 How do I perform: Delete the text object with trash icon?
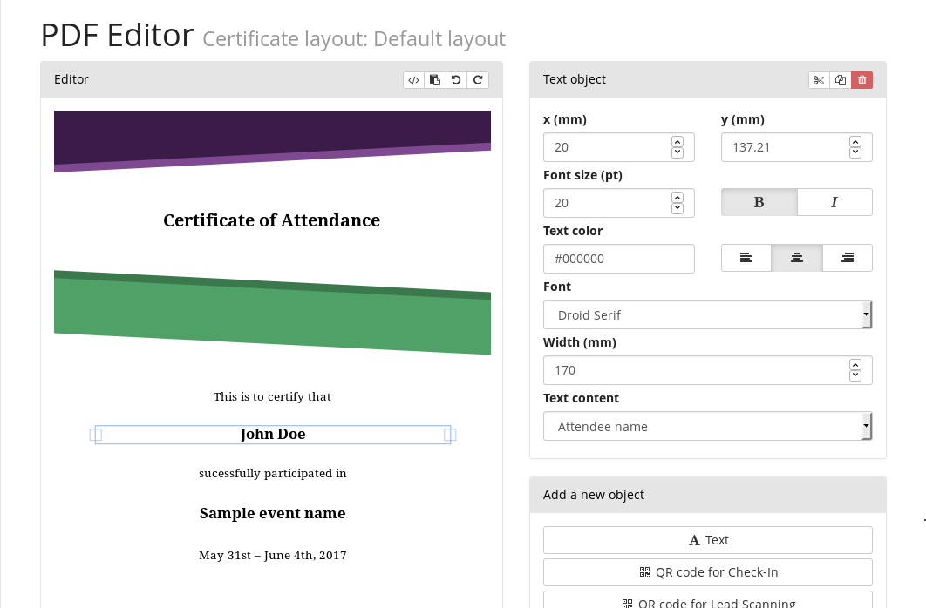point(861,80)
